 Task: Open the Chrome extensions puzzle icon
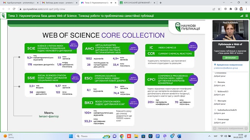(231, 9)
